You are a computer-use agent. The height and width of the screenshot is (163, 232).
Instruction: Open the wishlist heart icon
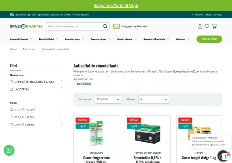207,26
